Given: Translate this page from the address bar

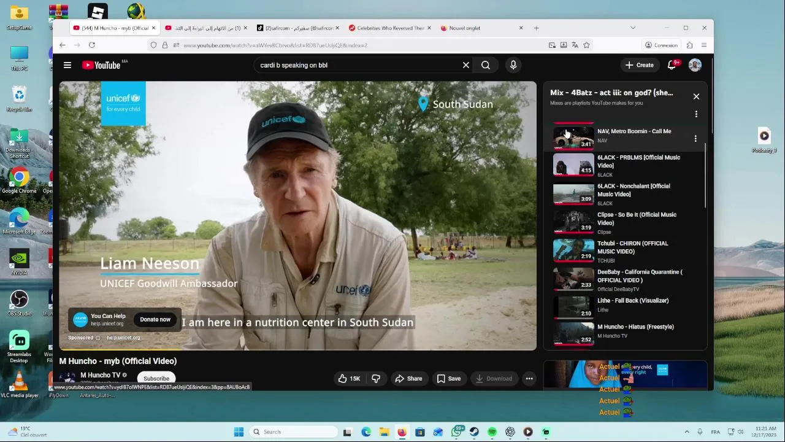Looking at the screenshot, I should point(575,45).
